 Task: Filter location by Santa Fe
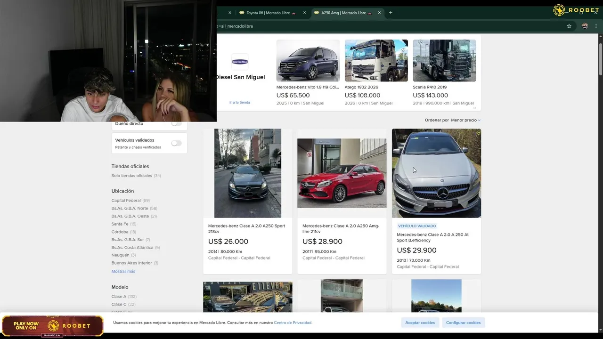pyautogui.click(x=124, y=224)
